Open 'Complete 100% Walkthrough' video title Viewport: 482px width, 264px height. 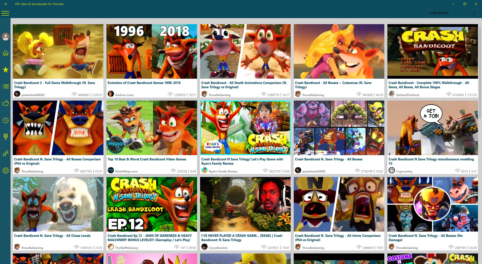(x=429, y=85)
